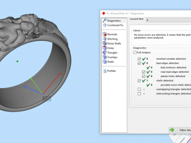Click the inverted normals detected label

coord(171,59)
